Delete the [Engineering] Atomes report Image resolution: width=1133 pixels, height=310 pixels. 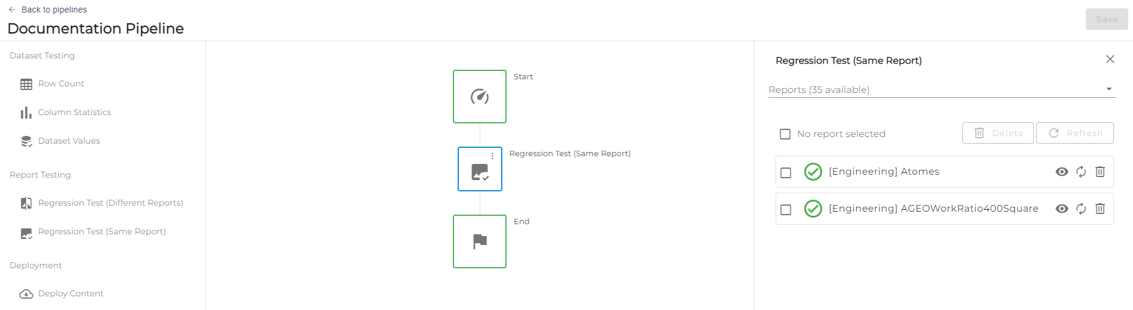point(1100,172)
